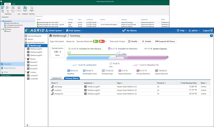Open Reports dropdown in Veeam ribbon
Image resolution: width=214 pixels, height=127 pixels.
click(x=32, y=9)
